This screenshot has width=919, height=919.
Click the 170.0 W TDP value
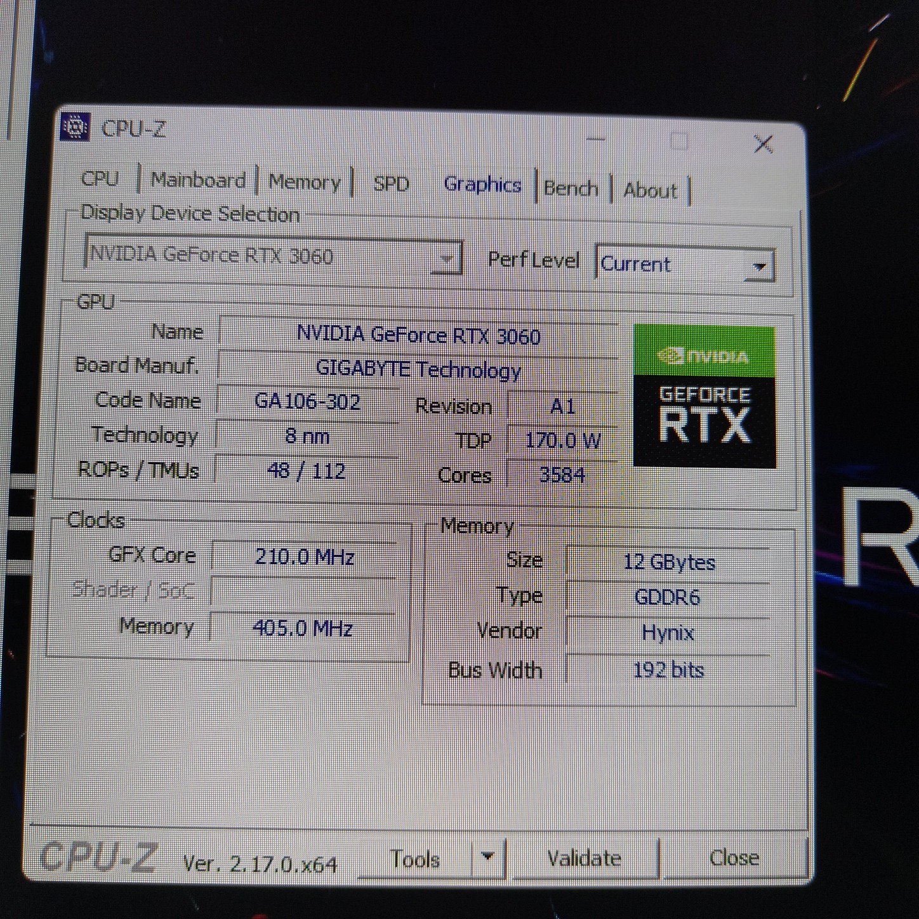tap(562, 440)
